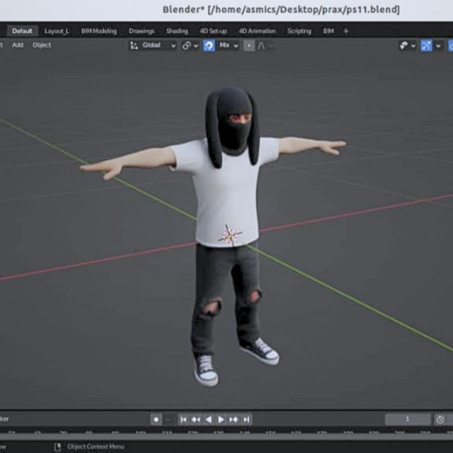
Task: Click the 3D cursor on the character
Action: coord(230,235)
